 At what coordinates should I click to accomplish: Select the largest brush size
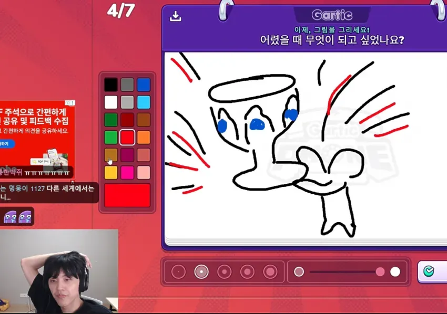pos(270,271)
